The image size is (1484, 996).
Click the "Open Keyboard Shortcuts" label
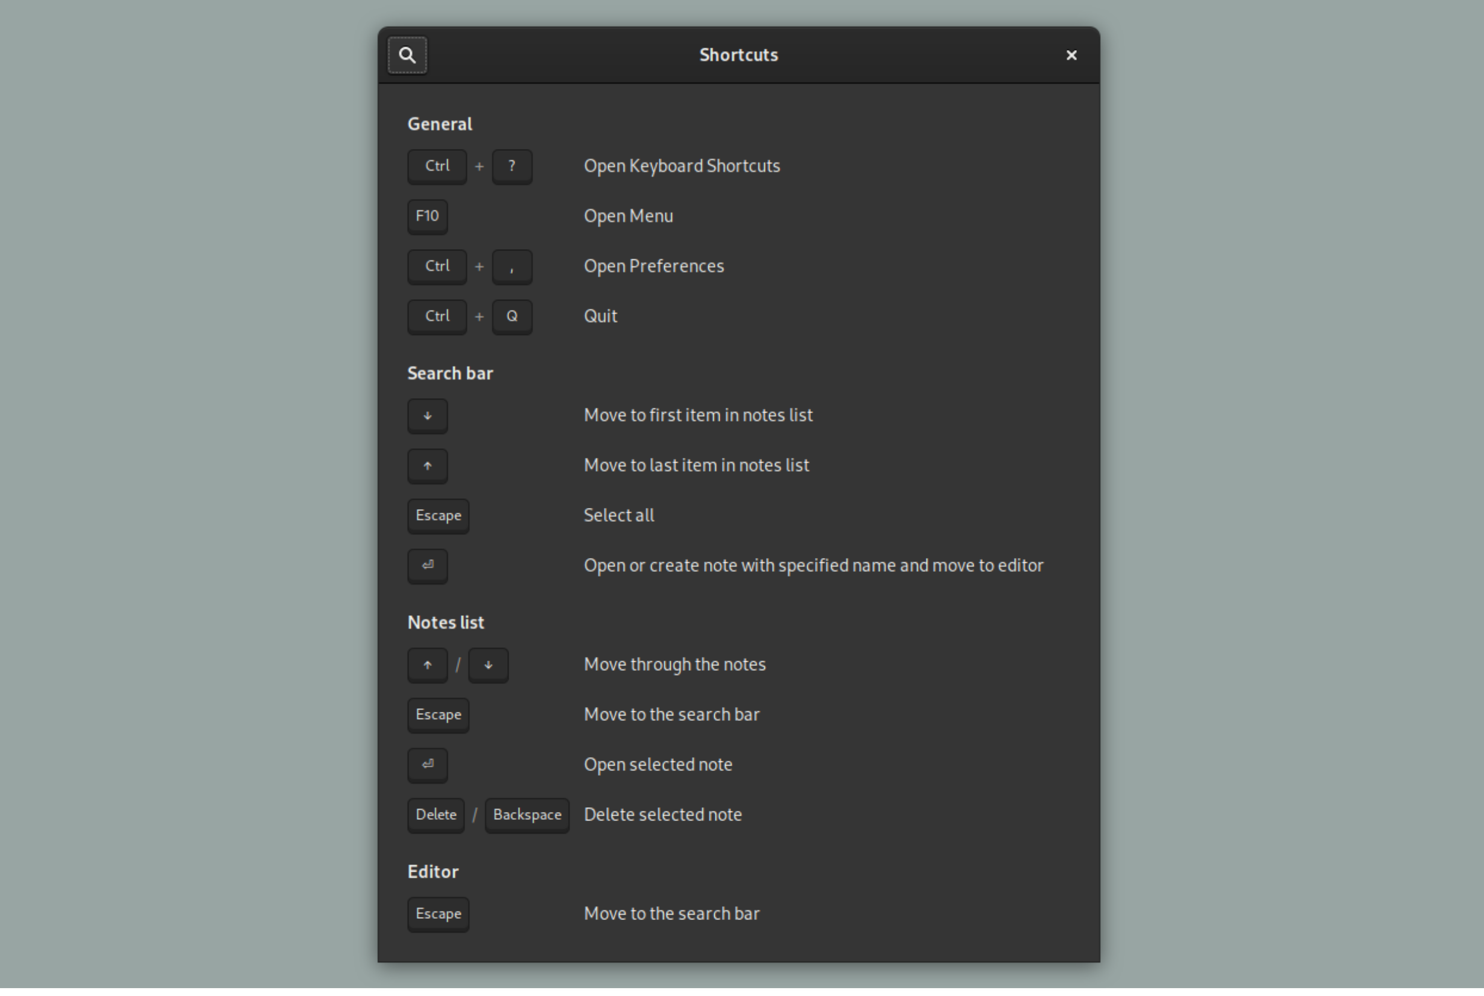pyautogui.click(x=682, y=167)
